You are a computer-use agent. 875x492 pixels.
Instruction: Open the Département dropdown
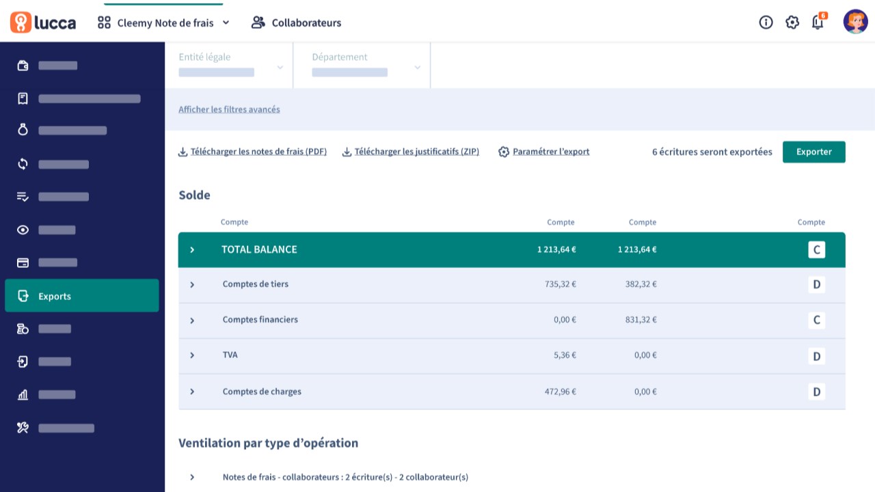click(x=366, y=66)
